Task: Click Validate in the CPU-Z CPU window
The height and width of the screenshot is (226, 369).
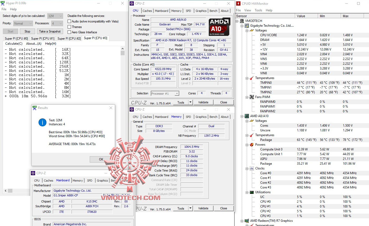Action: point(203,102)
